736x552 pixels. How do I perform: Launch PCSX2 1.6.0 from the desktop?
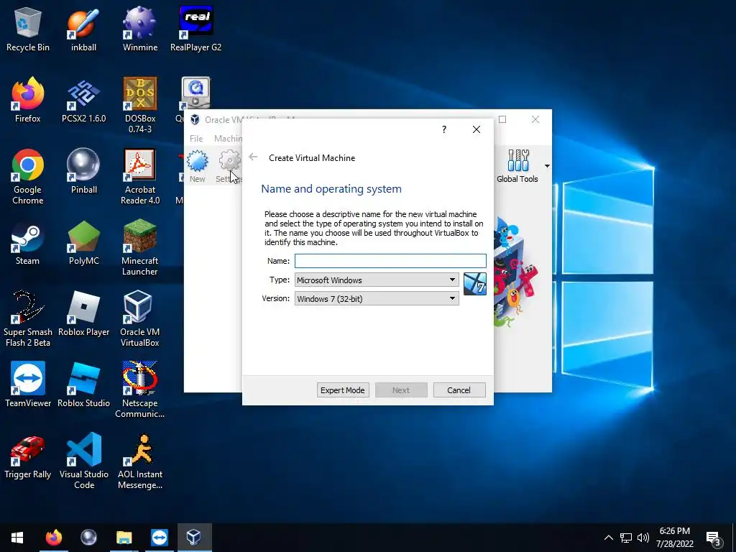coord(83,101)
